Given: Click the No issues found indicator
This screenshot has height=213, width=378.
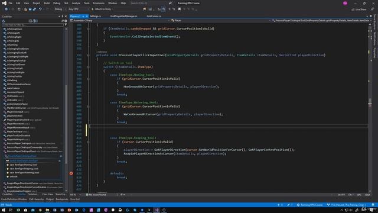Looking at the screenshot, I should pos(96,195).
